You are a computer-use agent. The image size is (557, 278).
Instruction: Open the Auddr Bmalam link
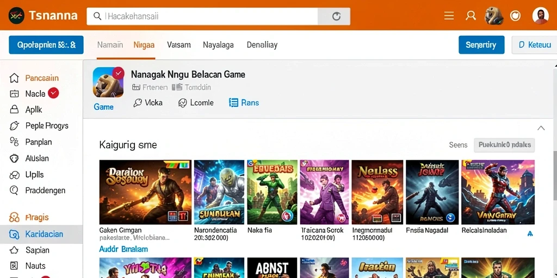[x=123, y=249]
